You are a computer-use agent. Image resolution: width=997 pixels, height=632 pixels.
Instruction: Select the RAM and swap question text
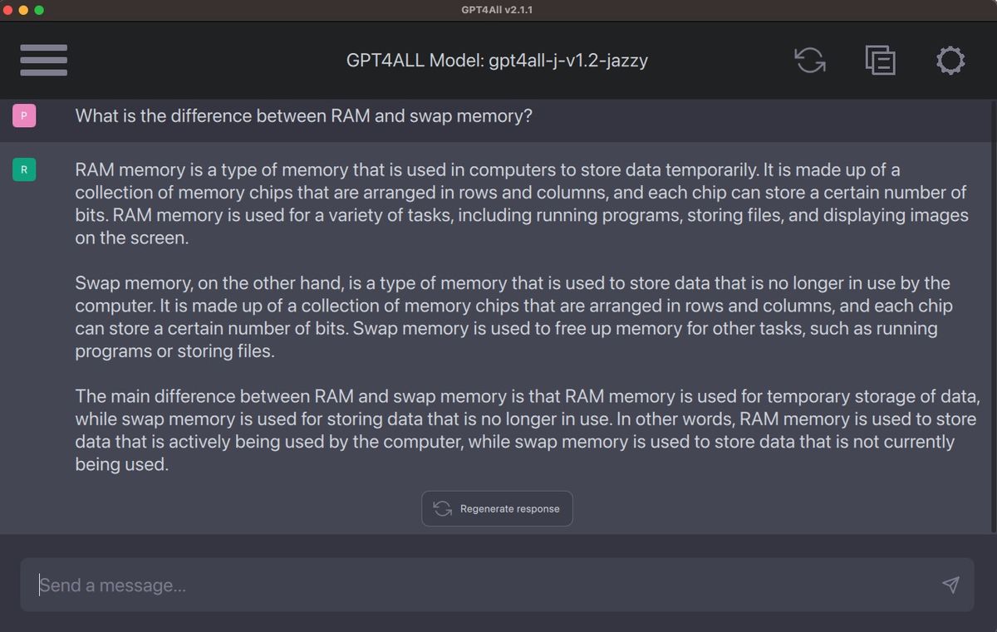pos(303,115)
